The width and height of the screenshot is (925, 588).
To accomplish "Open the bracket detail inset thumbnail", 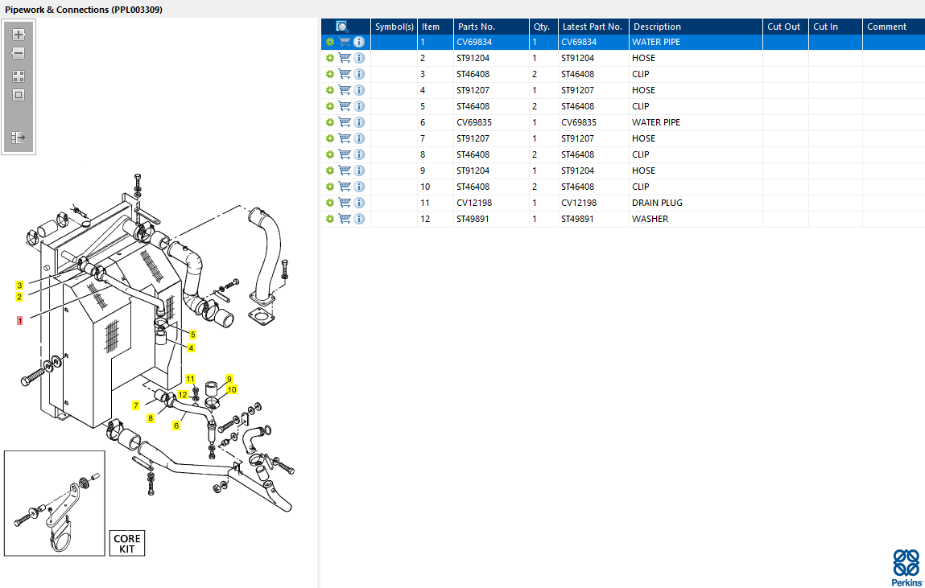I will (x=54, y=504).
